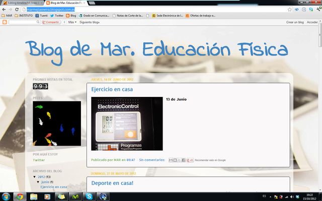The width and height of the screenshot is (322, 201).
Task: Open Windows Explorer from the taskbar
Action: pyautogui.click(x=34, y=197)
